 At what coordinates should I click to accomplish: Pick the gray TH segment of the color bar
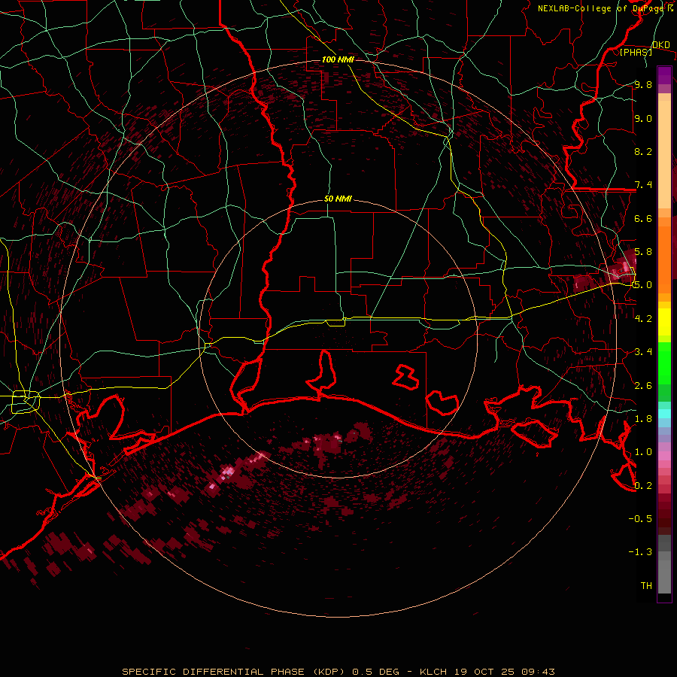664,576
